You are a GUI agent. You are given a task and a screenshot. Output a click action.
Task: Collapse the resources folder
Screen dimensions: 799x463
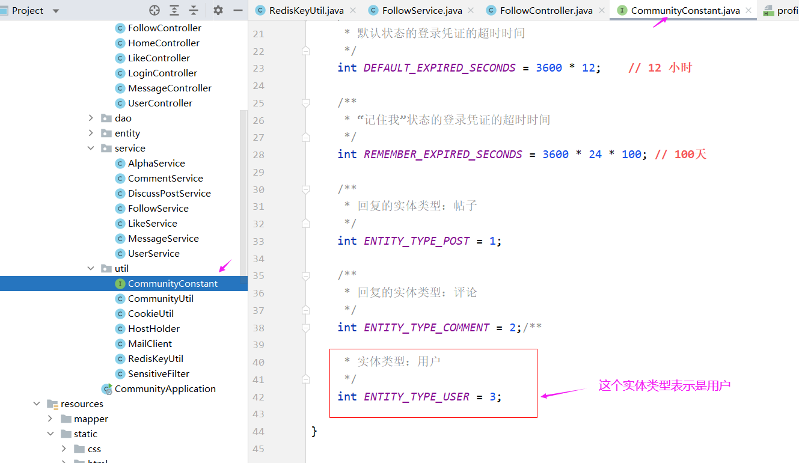37,403
